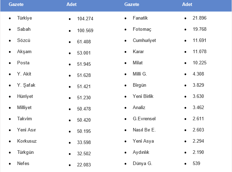Viewport: 232px width, 172px height.
Task: Click the Yeni Asır newspaper entry
Action: pyautogui.click(x=26, y=130)
